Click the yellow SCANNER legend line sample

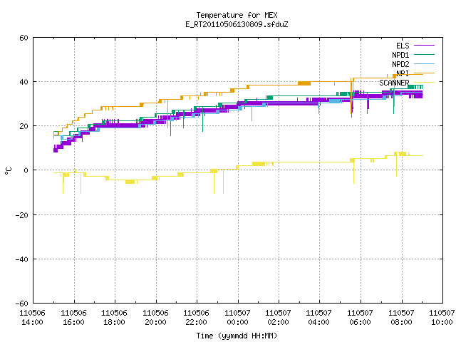point(424,83)
